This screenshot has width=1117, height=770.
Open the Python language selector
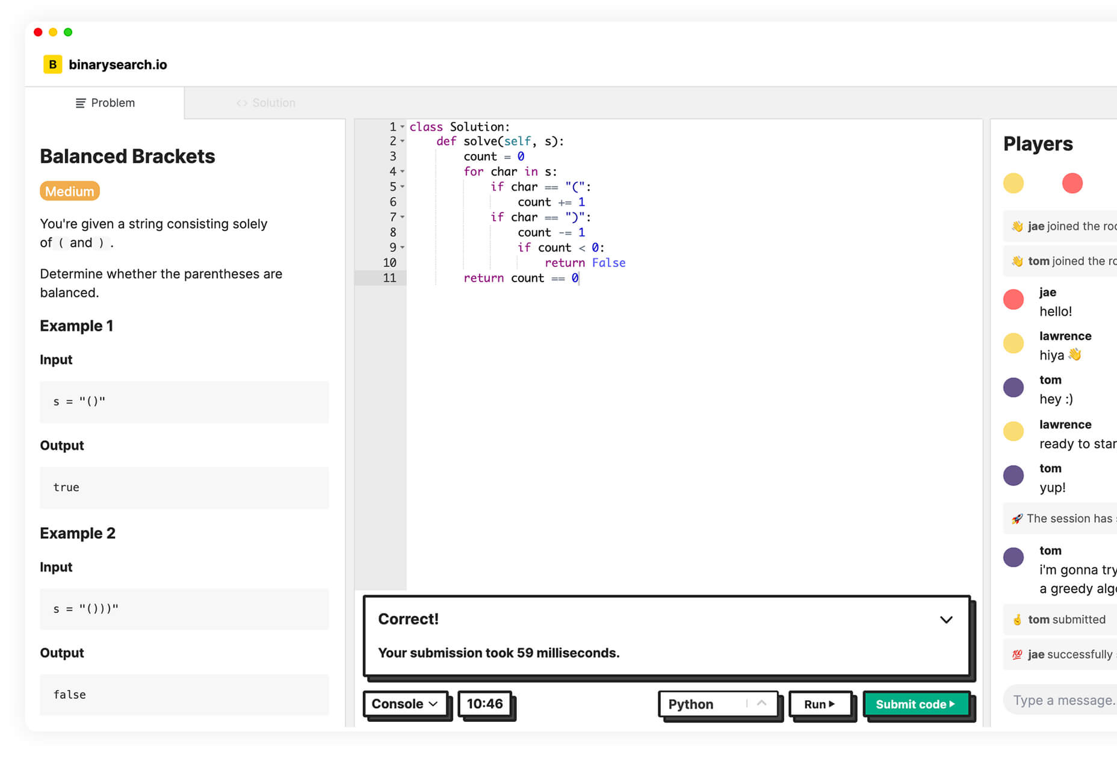(718, 704)
